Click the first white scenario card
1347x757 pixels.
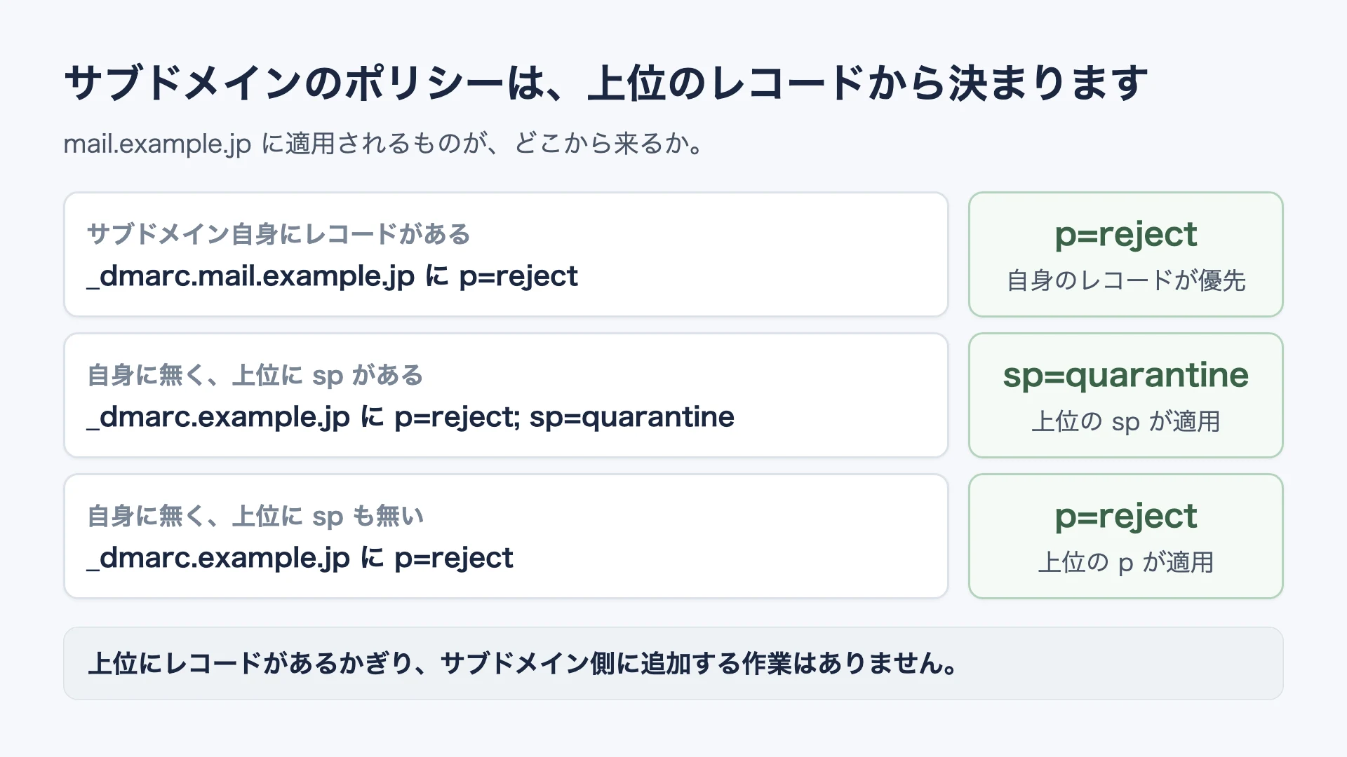pyautogui.click(x=506, y=254)
